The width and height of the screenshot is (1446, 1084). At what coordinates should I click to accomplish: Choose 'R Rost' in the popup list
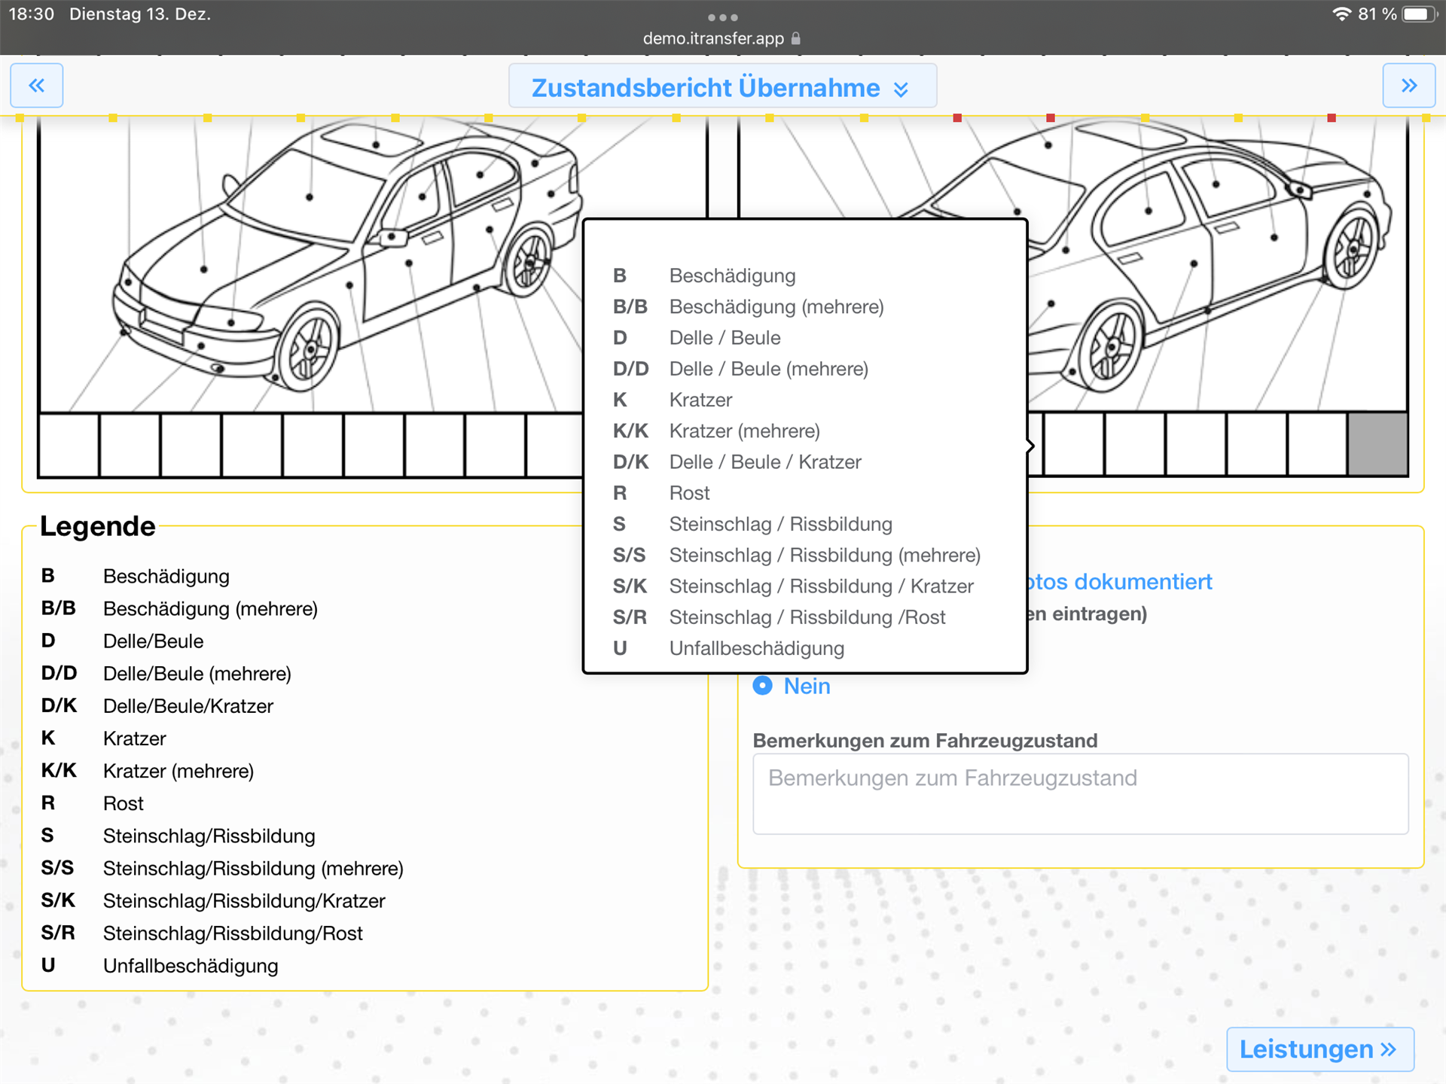[689, 493]
